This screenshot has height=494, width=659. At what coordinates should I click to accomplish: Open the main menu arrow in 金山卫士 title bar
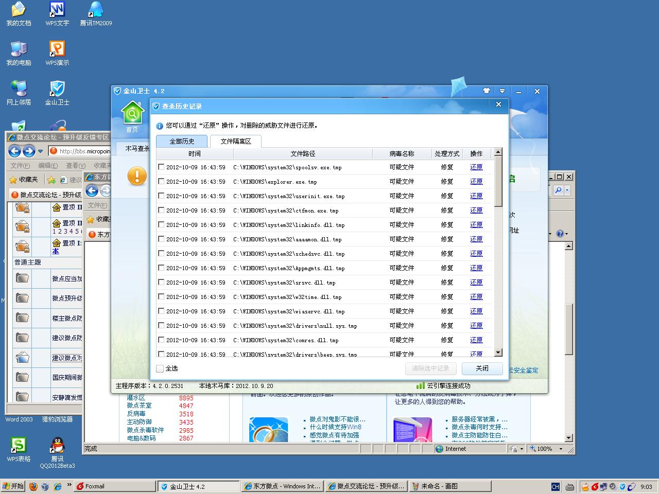pyautogui.click(x=502, y=91)
